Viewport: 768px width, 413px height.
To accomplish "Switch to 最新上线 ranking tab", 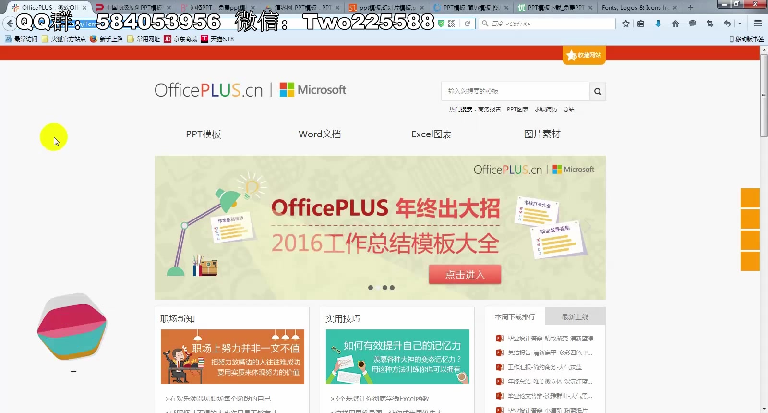I will pyautogui.click(x=575, y=317).
